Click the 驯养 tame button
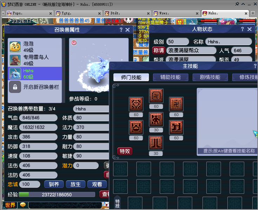The height and width of the screenshot is (210, 258). 54,184
